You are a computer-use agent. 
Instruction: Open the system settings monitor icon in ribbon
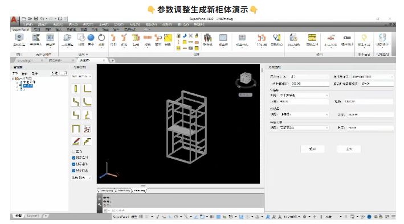[x=19, y=38]
